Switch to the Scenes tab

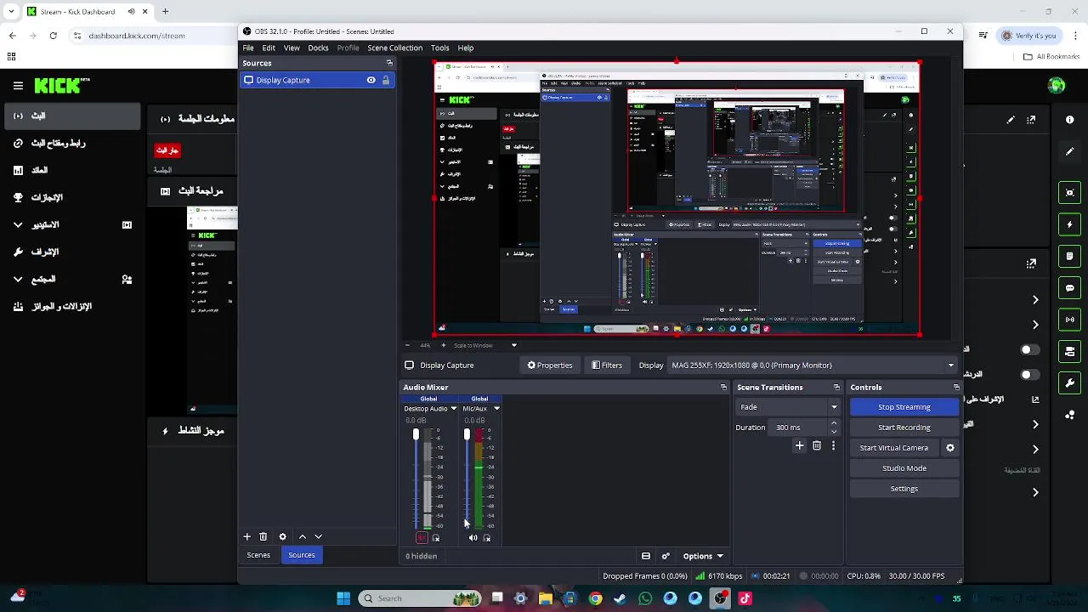click(258, 555)
